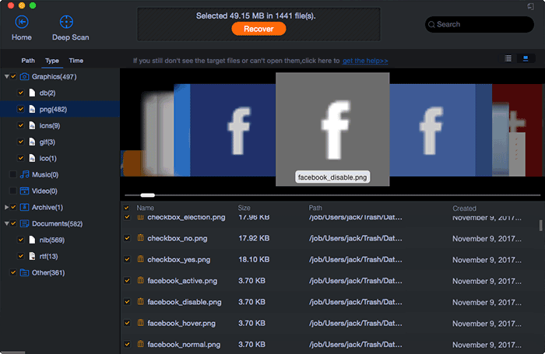Click the 17.92 KB size cell
The width and height of the screenshot is (545, 354).
254,238
